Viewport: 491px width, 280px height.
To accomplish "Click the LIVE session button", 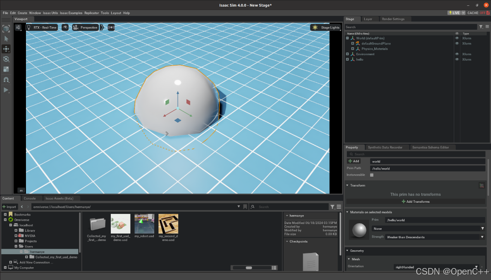I will [x=454, y=13].
